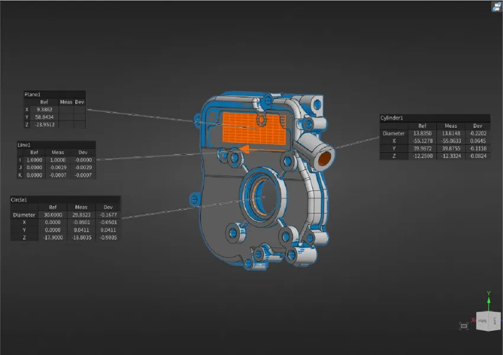Image resolution: width=503 pixels, height=355 pixels.
Task: Click Circle1 measured diameter 29.8323
Action: tap(81, 215)
